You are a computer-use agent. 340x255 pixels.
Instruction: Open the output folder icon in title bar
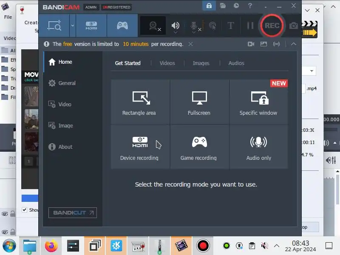click(223, 6)
